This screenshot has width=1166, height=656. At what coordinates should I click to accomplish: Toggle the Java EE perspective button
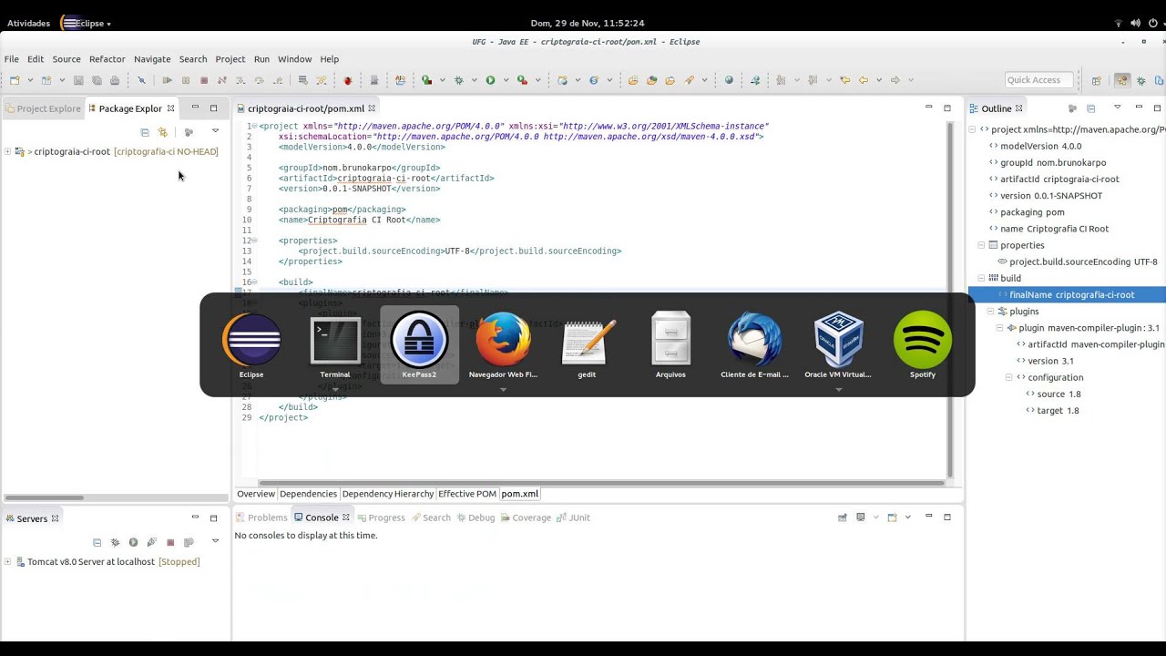point(1122,80)
